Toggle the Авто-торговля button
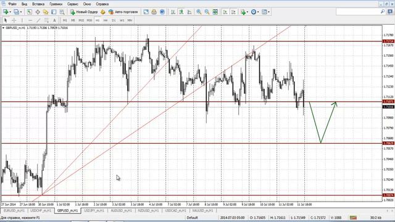 click(x=123, y=12)
